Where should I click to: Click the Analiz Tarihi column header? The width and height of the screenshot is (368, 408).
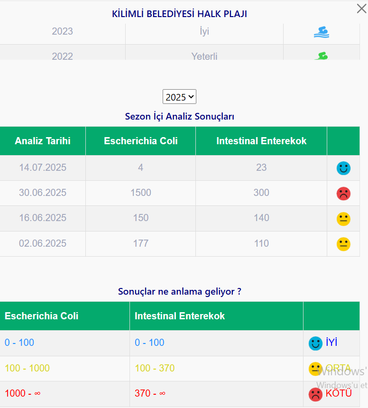click(x=43, y=141)
